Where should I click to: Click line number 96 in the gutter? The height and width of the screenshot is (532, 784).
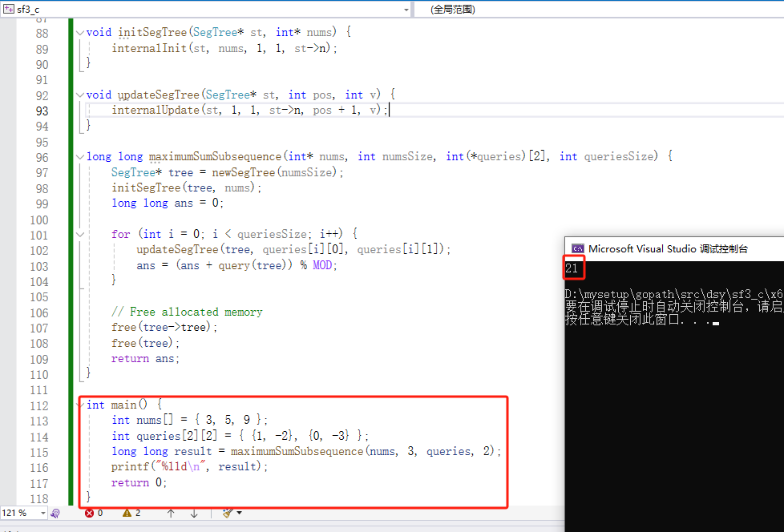tap(42, 158)
